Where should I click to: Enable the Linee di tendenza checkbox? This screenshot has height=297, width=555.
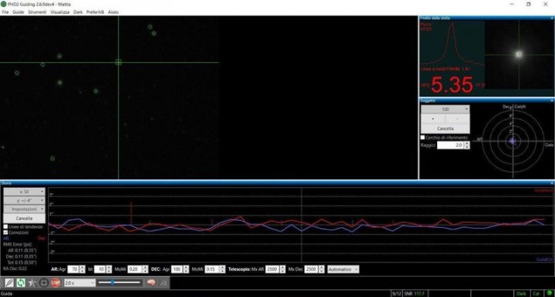click(x=5, y=227)
